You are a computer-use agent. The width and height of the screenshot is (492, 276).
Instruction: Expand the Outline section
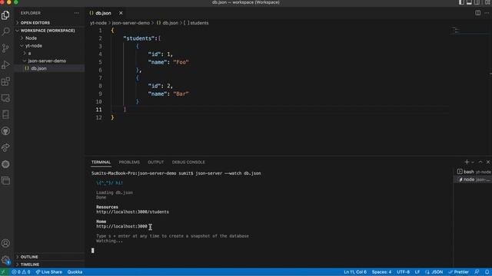tap(49, 257)
